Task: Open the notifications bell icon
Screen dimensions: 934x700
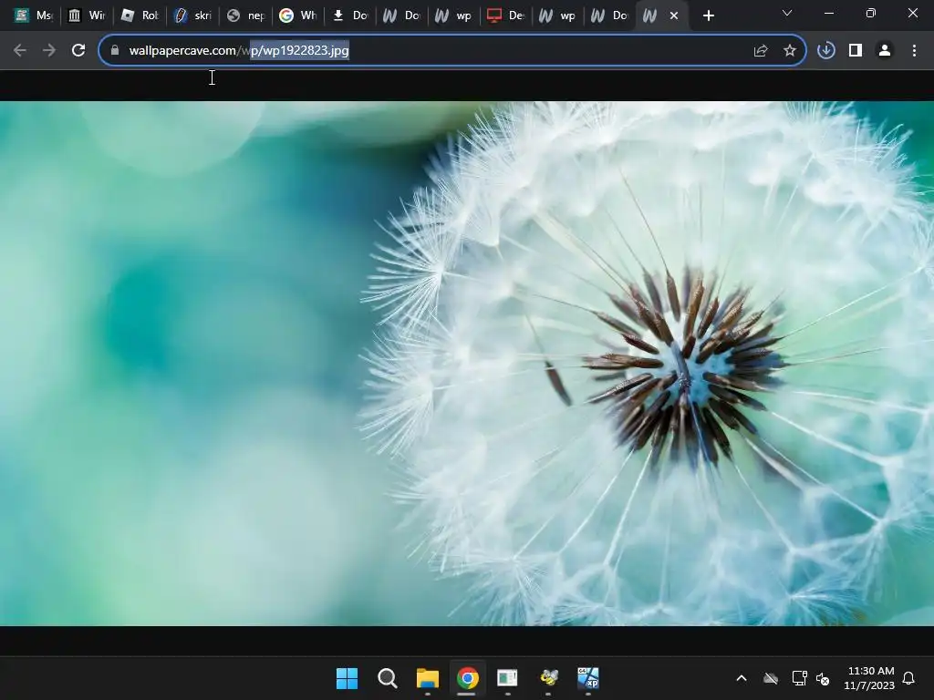Action: coord(909,678)
